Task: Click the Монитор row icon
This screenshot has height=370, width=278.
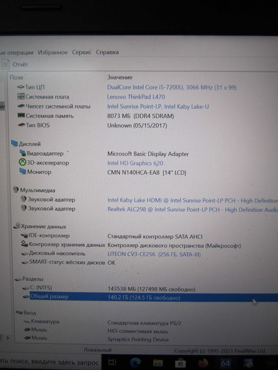Action: (23, 172)
